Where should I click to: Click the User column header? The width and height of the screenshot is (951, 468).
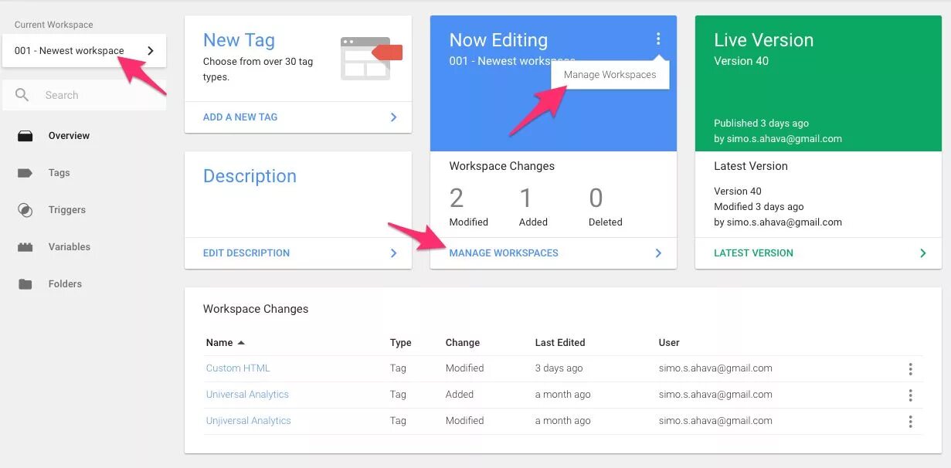pyautogui.click(x=669, y=343)
